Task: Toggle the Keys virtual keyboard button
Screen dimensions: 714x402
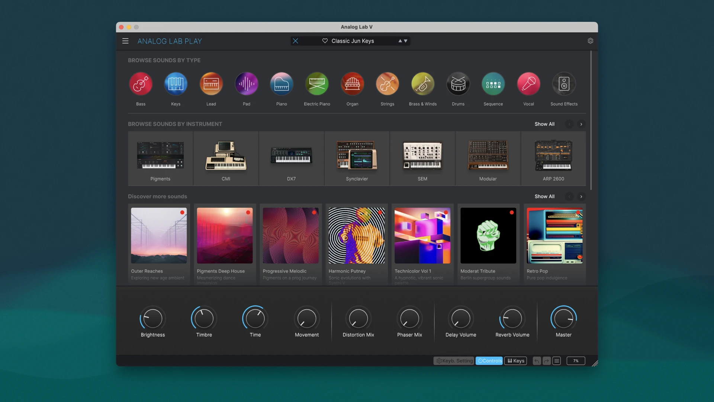Action: 516,361
